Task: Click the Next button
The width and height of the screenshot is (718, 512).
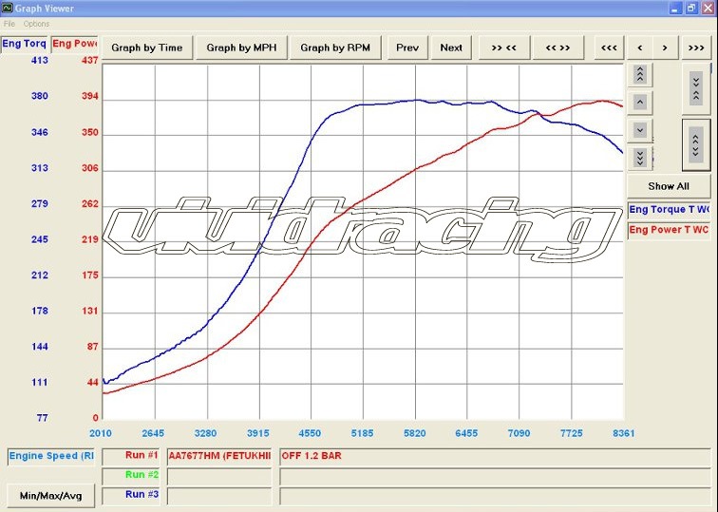Action: [x=451, y=47]
